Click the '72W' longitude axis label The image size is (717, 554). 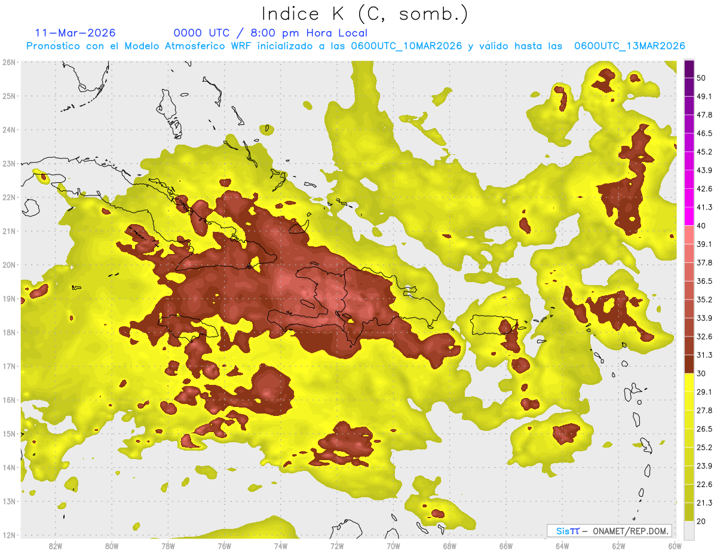point(337,546)
